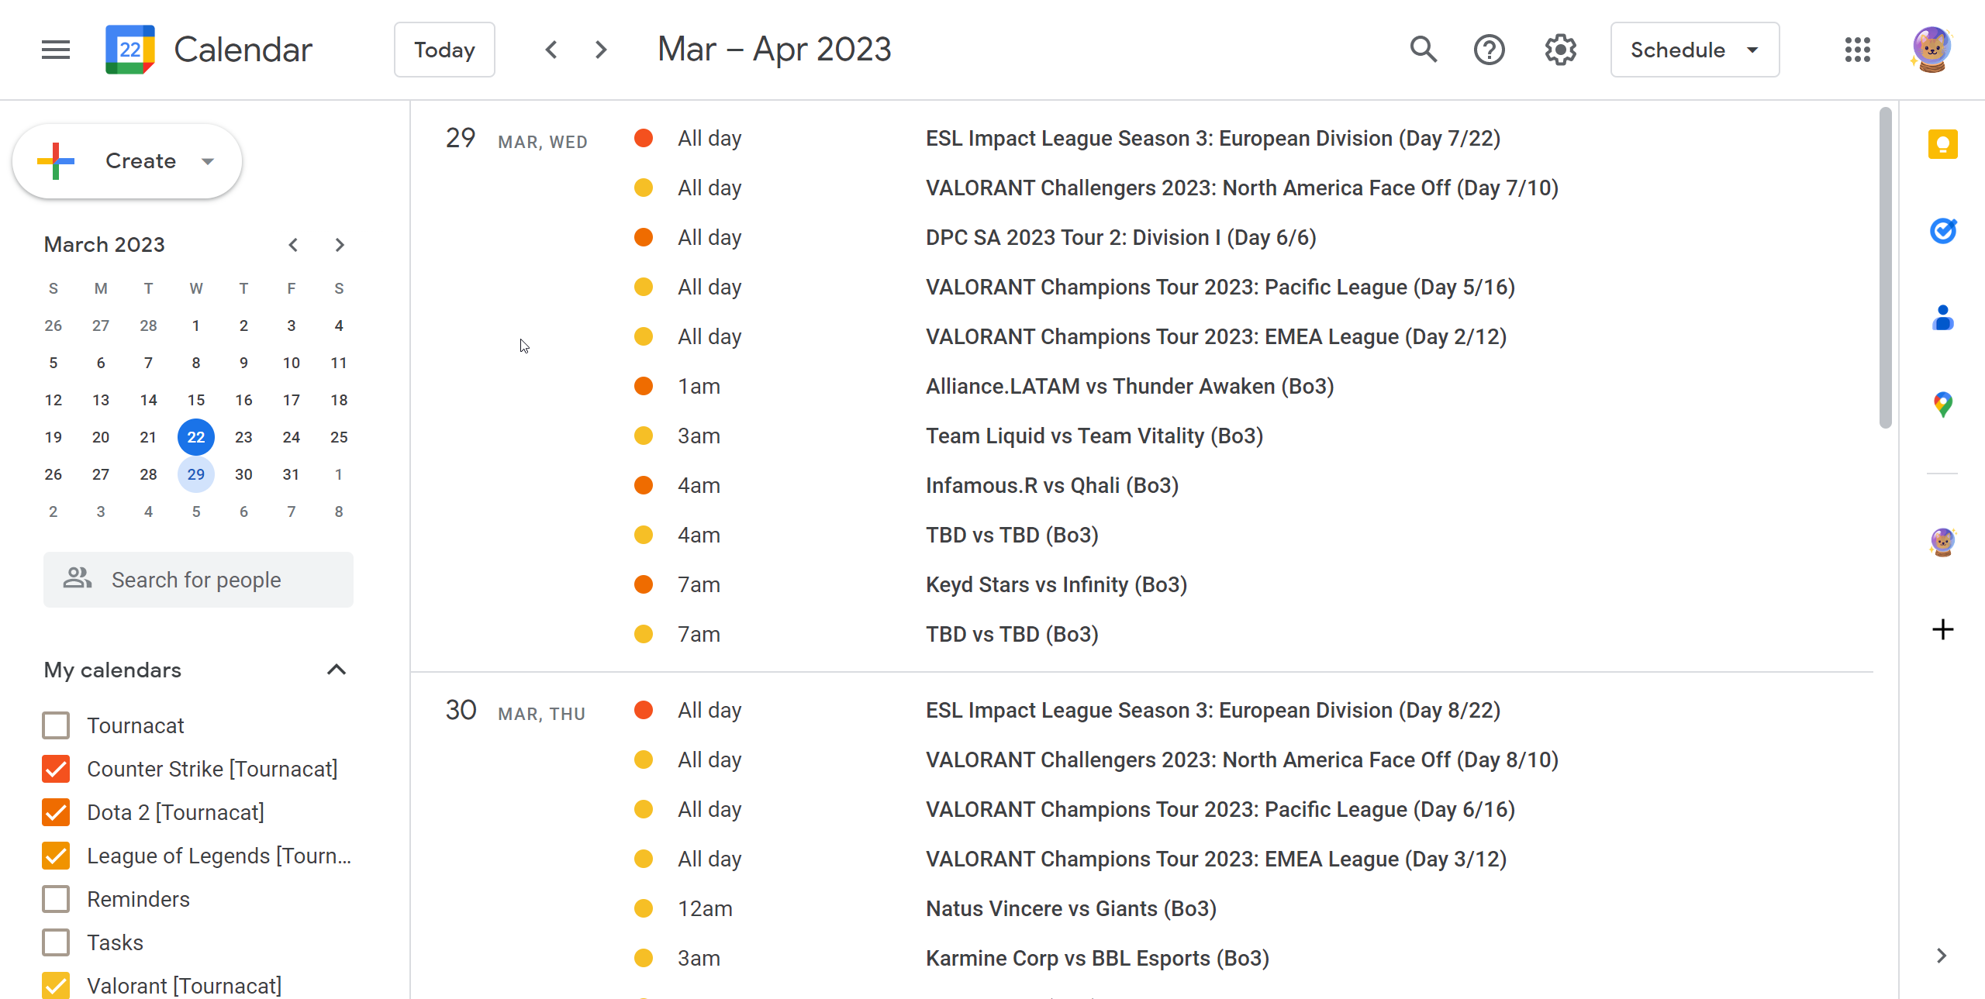1985x999 pixels.
Task: Open the Google apps grid
Action: click(x=1857, y=50)
